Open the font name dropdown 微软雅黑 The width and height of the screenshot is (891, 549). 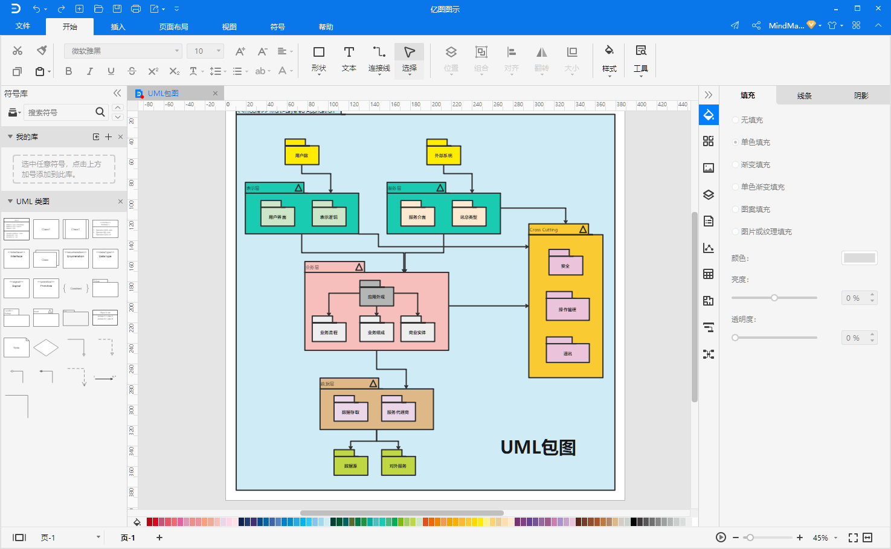(x=123, y=51)
